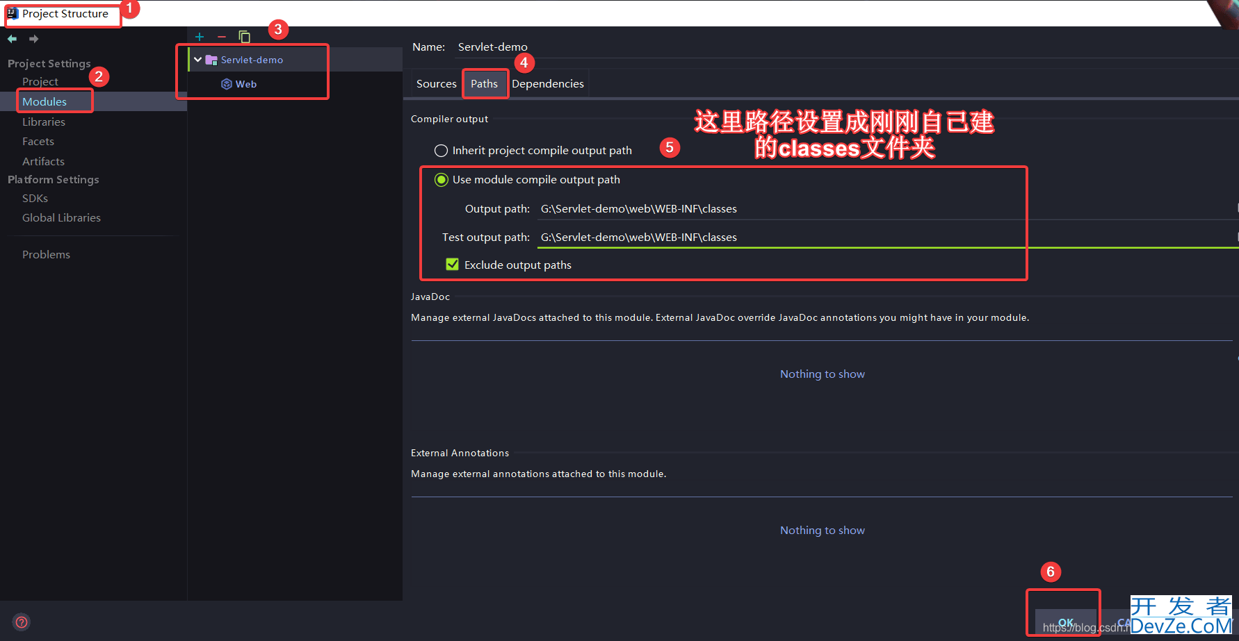The image size is (1239, 641).
Task: Open Problems section
Action: click(x=46, y=254)
